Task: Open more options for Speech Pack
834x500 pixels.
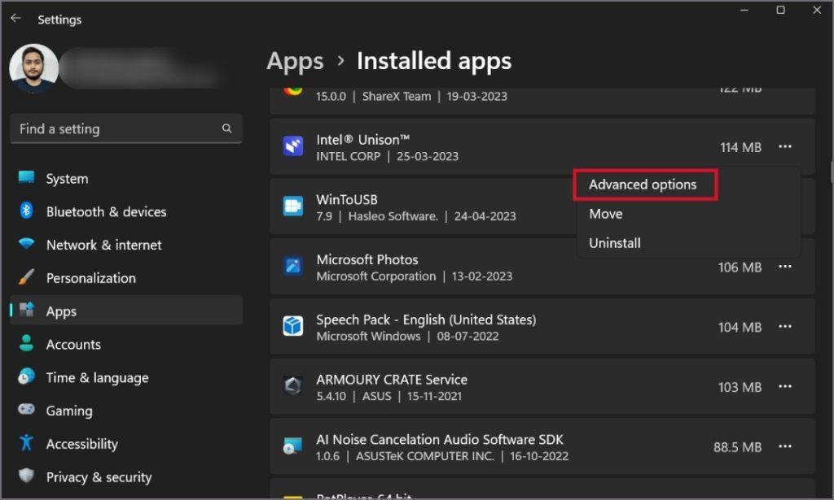Action: 785,327
